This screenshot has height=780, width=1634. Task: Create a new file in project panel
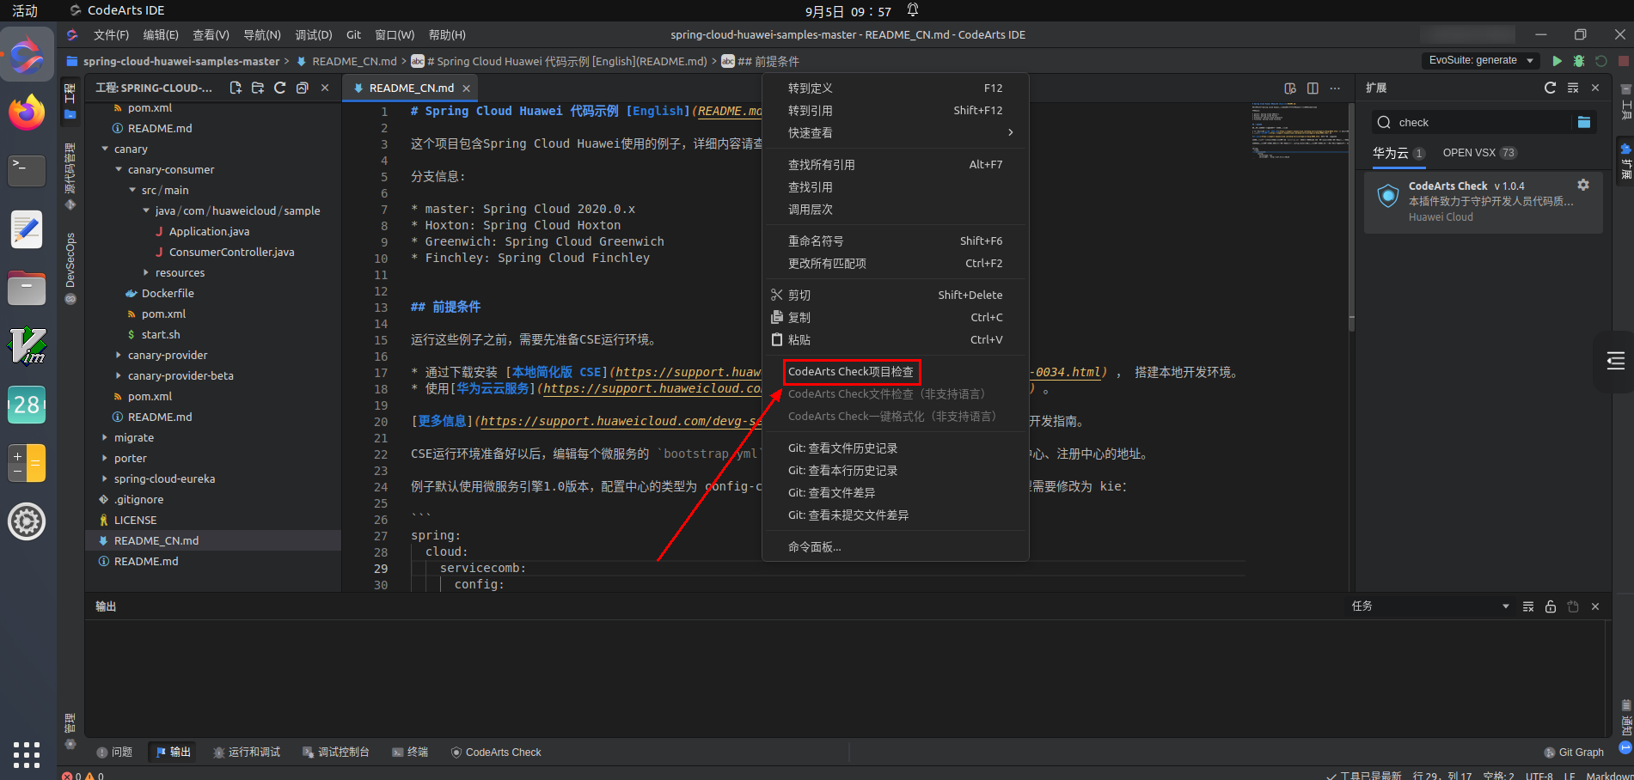click(236, 88)
